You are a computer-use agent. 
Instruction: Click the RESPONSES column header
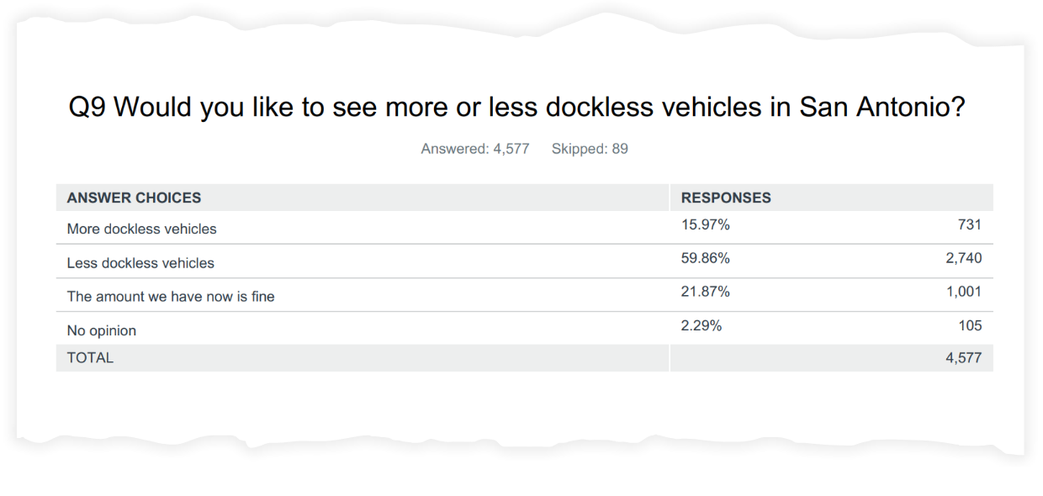pos(726,198)
